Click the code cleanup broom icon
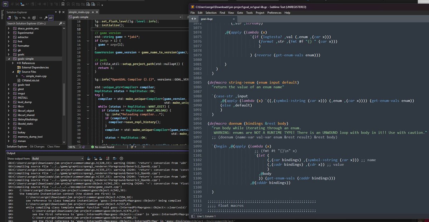 pyautogui.click(x=132, y=147)
